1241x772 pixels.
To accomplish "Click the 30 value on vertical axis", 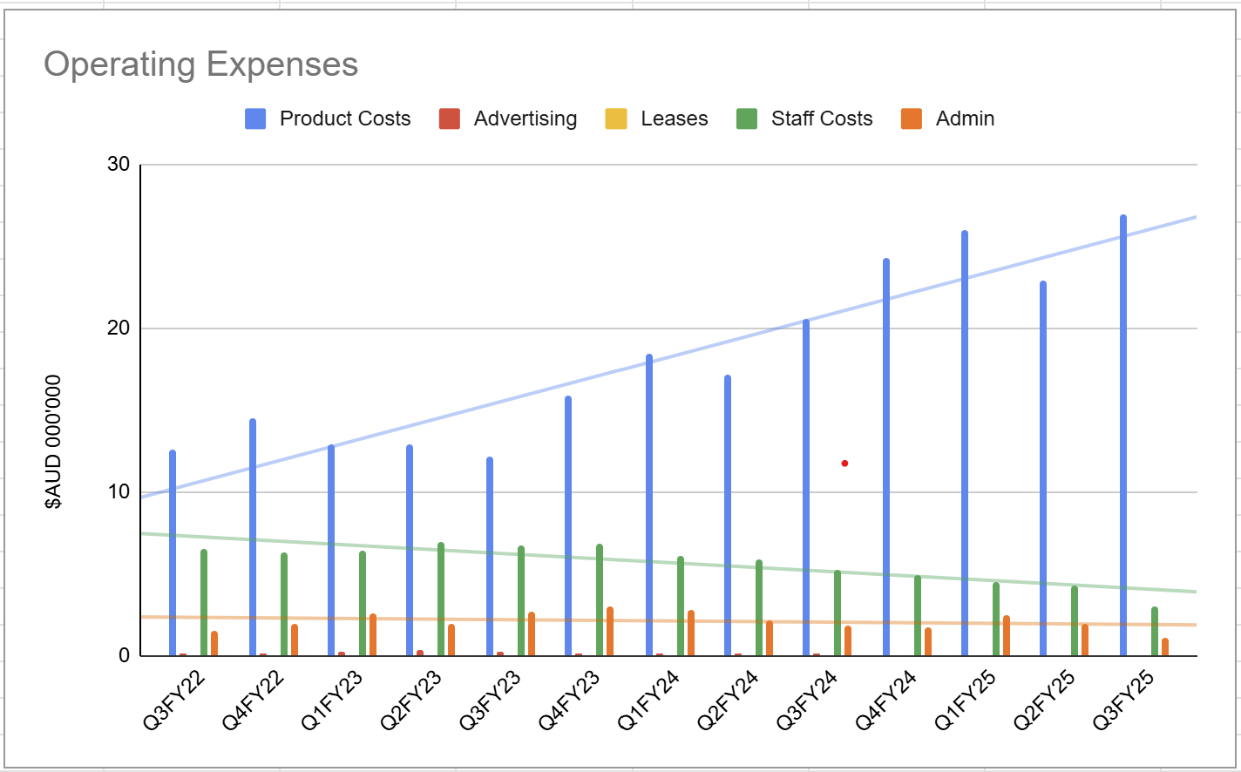I will [119, 165].
